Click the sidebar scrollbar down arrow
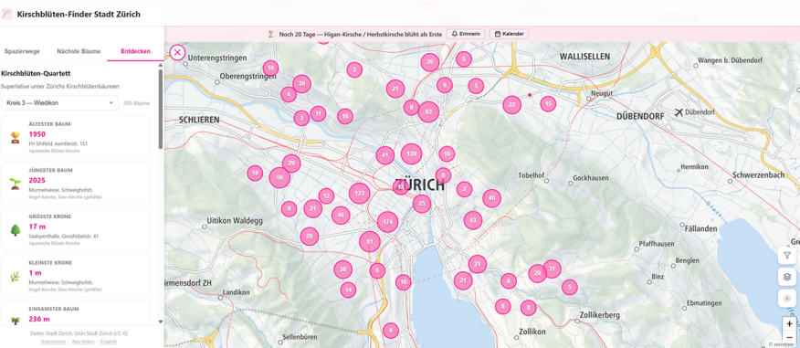 click(x=161, y=322)
